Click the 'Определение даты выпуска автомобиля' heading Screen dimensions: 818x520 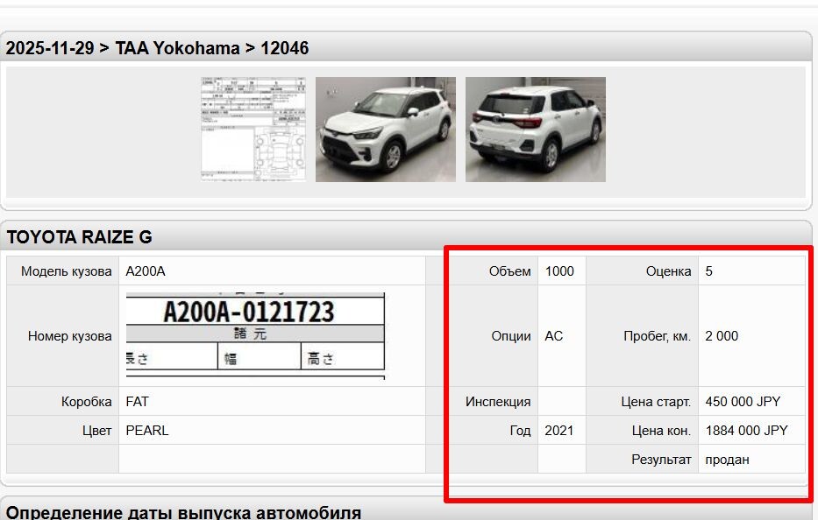(183, 512)
